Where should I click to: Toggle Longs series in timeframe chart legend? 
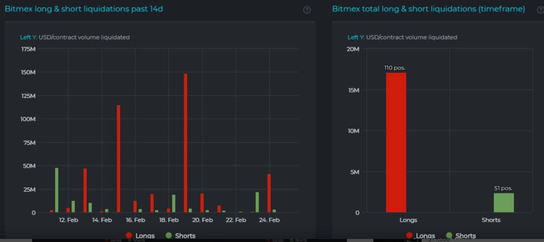(421, 236)
